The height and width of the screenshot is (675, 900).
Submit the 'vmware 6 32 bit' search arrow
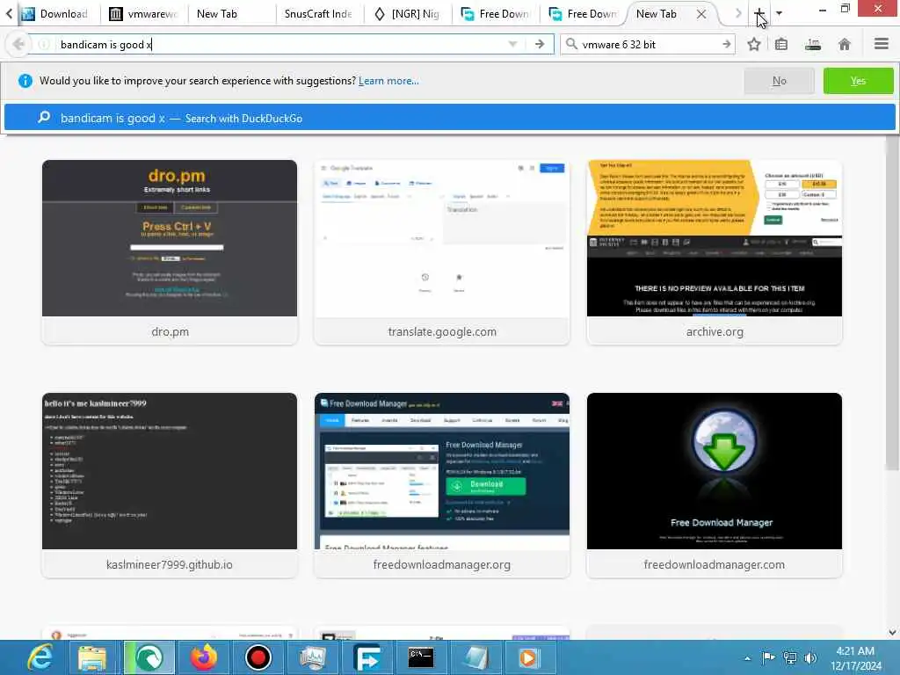[x=727, y=44]
